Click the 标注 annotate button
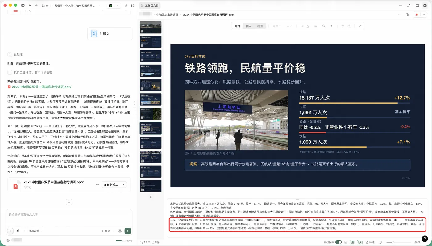The height and width of the screenshot is (246, 432). pos(370,242)
